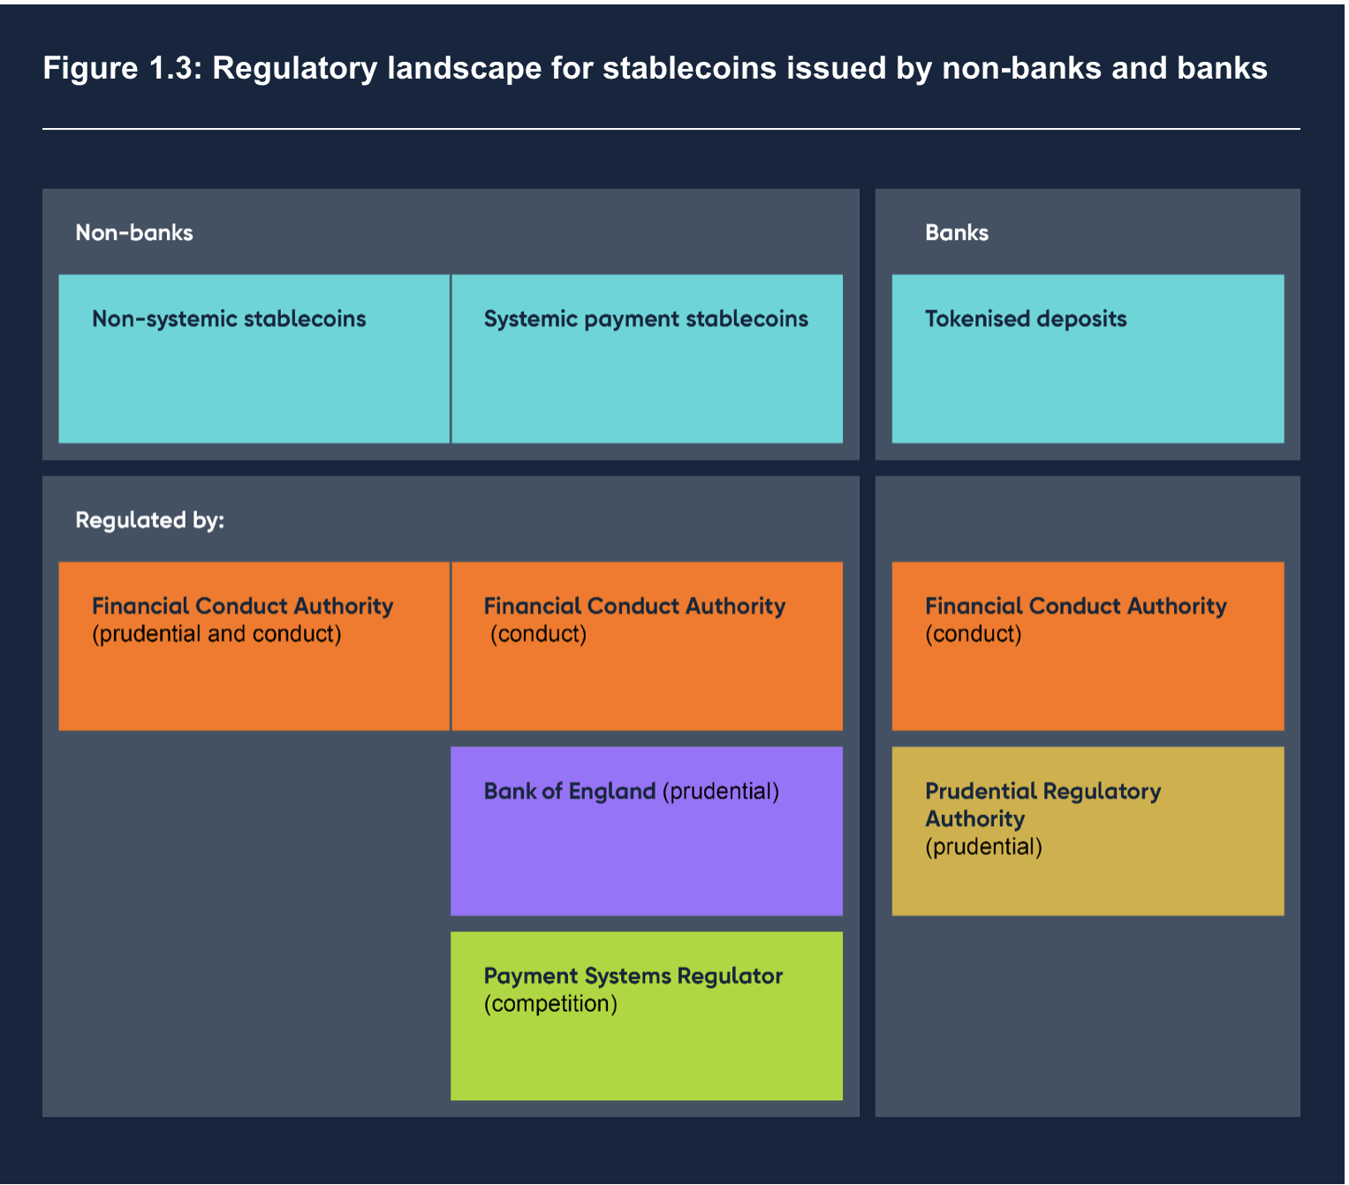Screen dimensions: 1349x1185
Task: Click the 'Bank of England (prudential)' box
Action: [x=647, y=831]
